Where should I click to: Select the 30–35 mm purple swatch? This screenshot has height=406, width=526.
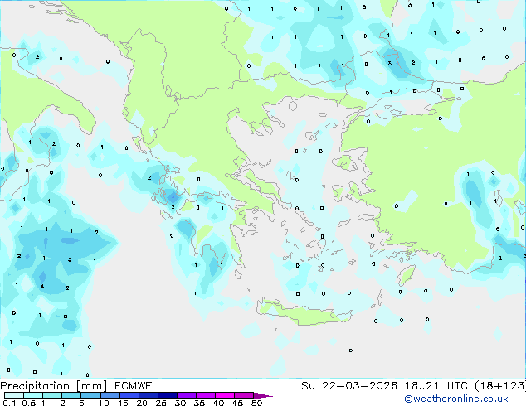tap(186, 395)
